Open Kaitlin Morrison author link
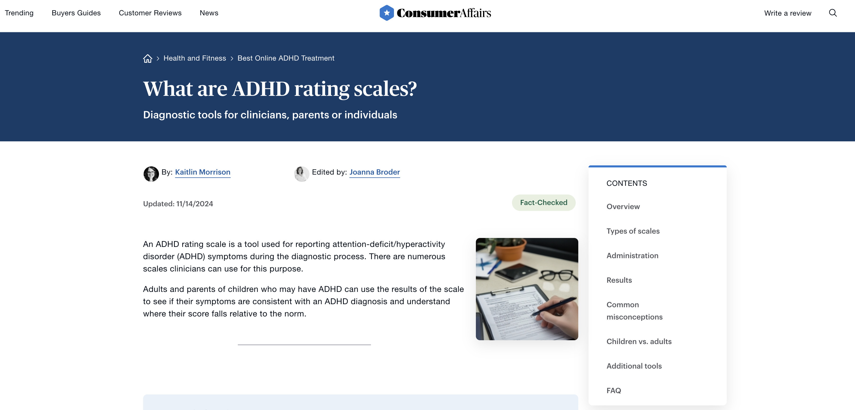This screenshot has height=410, width=855. [202, 172]
